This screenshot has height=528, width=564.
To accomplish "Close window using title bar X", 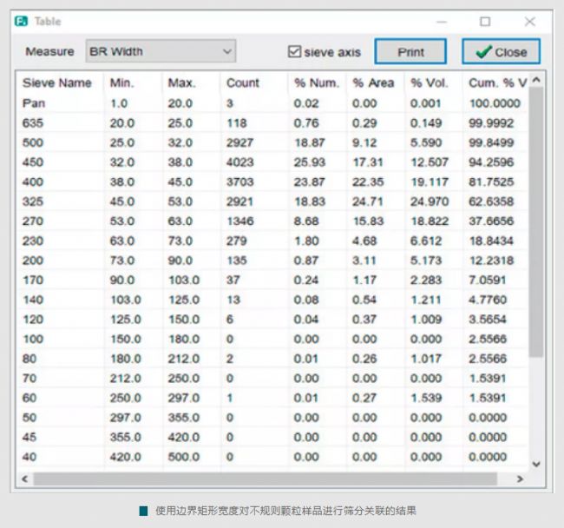I will [x=529, y=21].
